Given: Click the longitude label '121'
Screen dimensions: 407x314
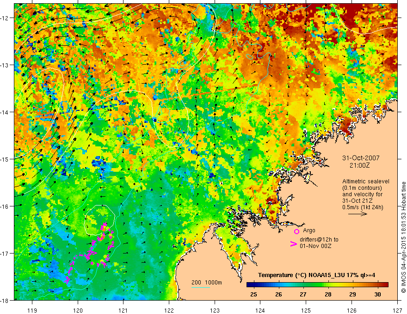Looking at the screenshot, I should (x=123, y=310).
